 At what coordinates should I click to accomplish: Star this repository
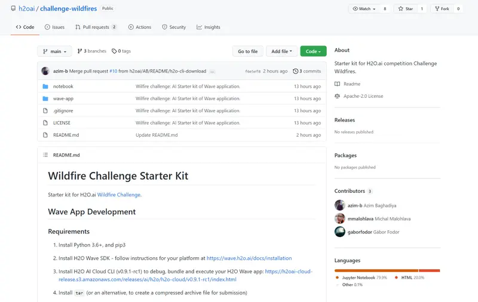[x=406, y=9]
